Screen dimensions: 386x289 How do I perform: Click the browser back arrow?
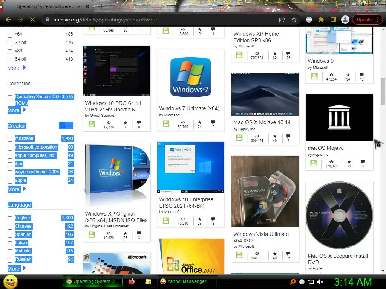click(x=8, y=20)
